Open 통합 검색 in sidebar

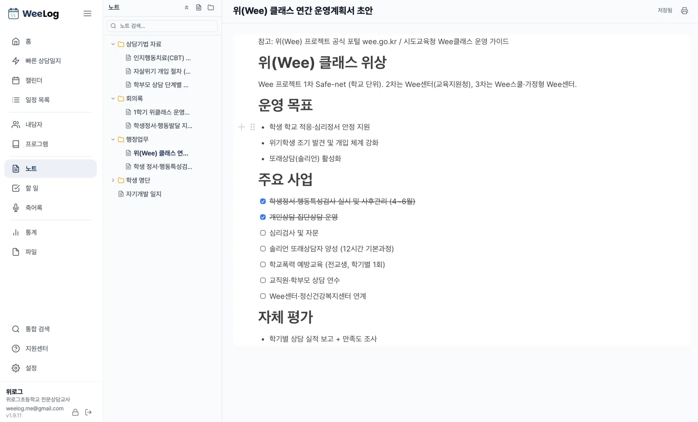pos(51,329)
